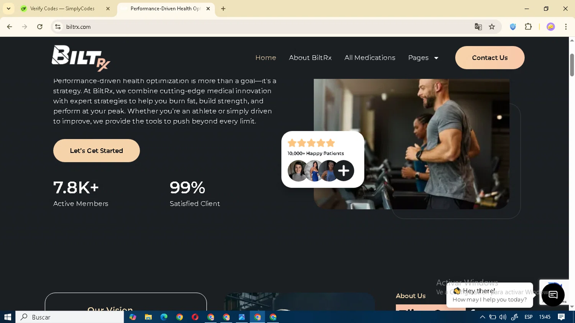Click the plus icon on the patients card
Viewport: 575px width, 323px height.
[x=343, y=171]
